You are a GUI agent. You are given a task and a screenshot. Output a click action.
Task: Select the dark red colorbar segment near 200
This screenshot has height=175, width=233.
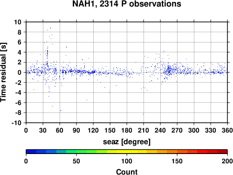click(222, 152)
